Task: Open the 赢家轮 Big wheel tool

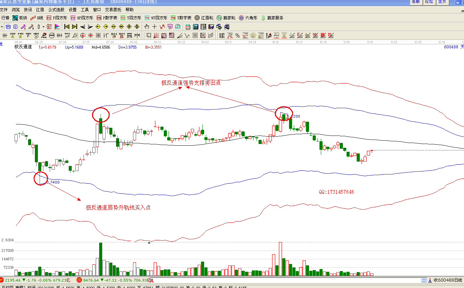Action: [x=226, y=18]
